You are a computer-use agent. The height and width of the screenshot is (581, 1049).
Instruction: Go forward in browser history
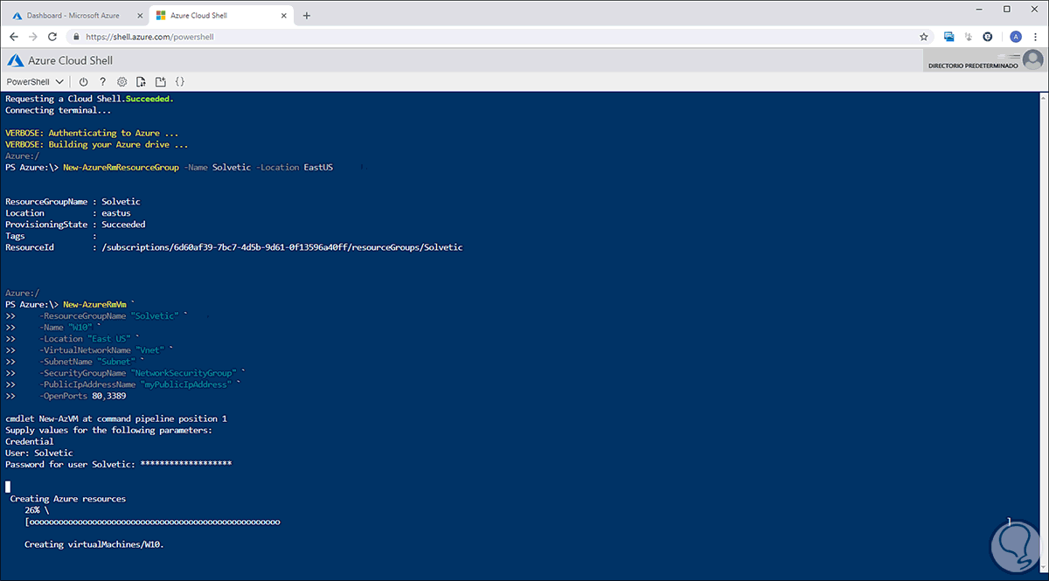tap(33, 37)
